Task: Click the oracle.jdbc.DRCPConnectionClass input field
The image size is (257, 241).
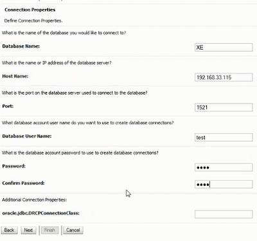Action: 224,214
